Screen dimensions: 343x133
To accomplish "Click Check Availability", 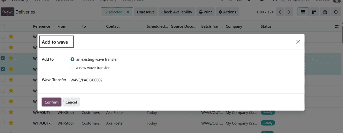I will coord(177,12).
